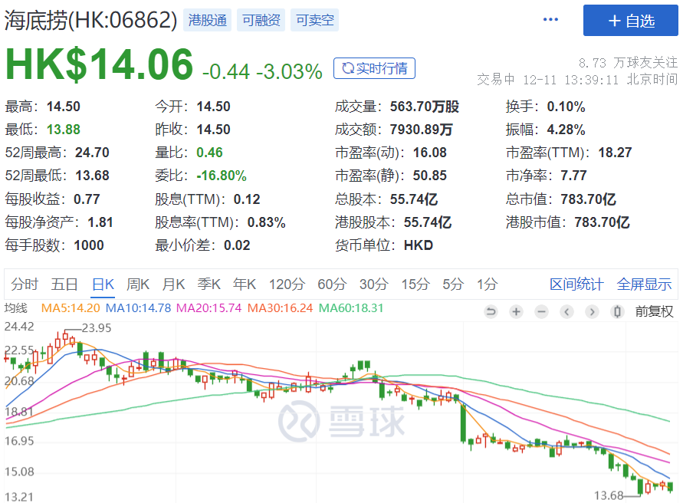
Task: Click the 总市值 value 783.70亿
Action: click(588, 199)
